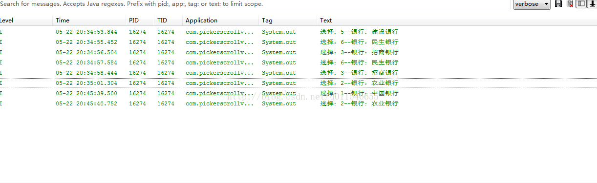Click the Application column header
This screenshot has height=183, width=597.
point(220,20)
